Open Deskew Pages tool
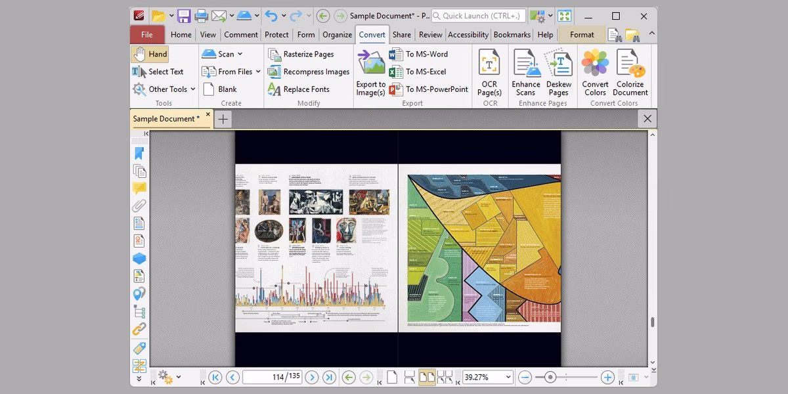 (559, 72)
